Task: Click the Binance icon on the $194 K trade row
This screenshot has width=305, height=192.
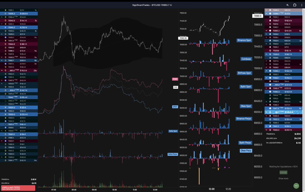Action: click(6, 134)
